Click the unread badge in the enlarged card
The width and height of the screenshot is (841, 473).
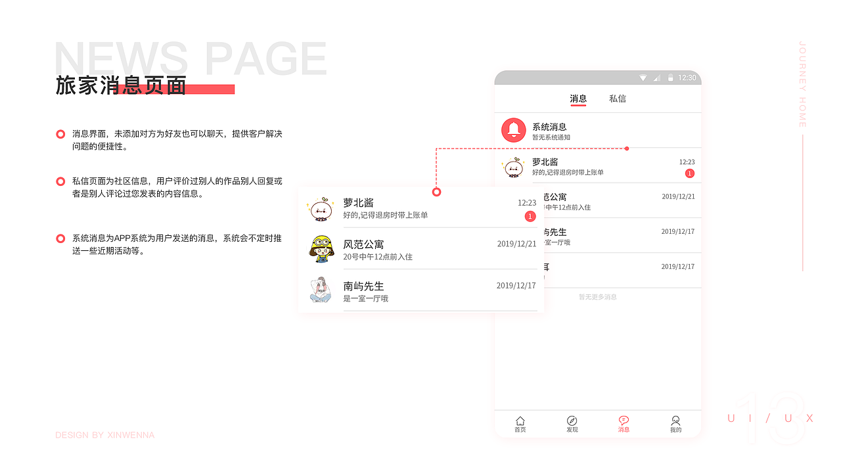(530, 216)
